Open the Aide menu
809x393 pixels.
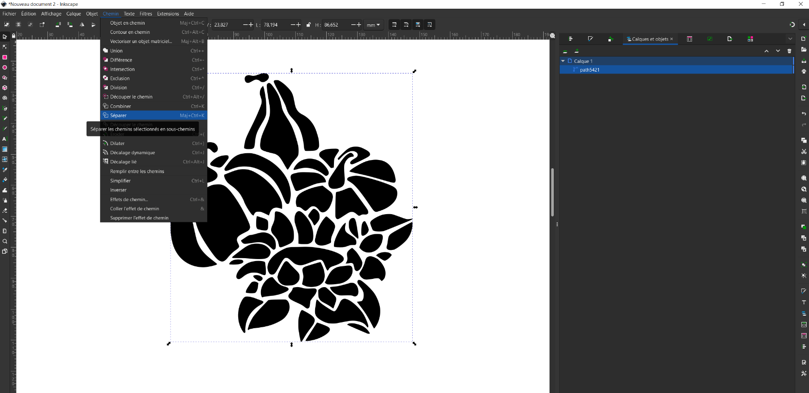tap(189, 14)
